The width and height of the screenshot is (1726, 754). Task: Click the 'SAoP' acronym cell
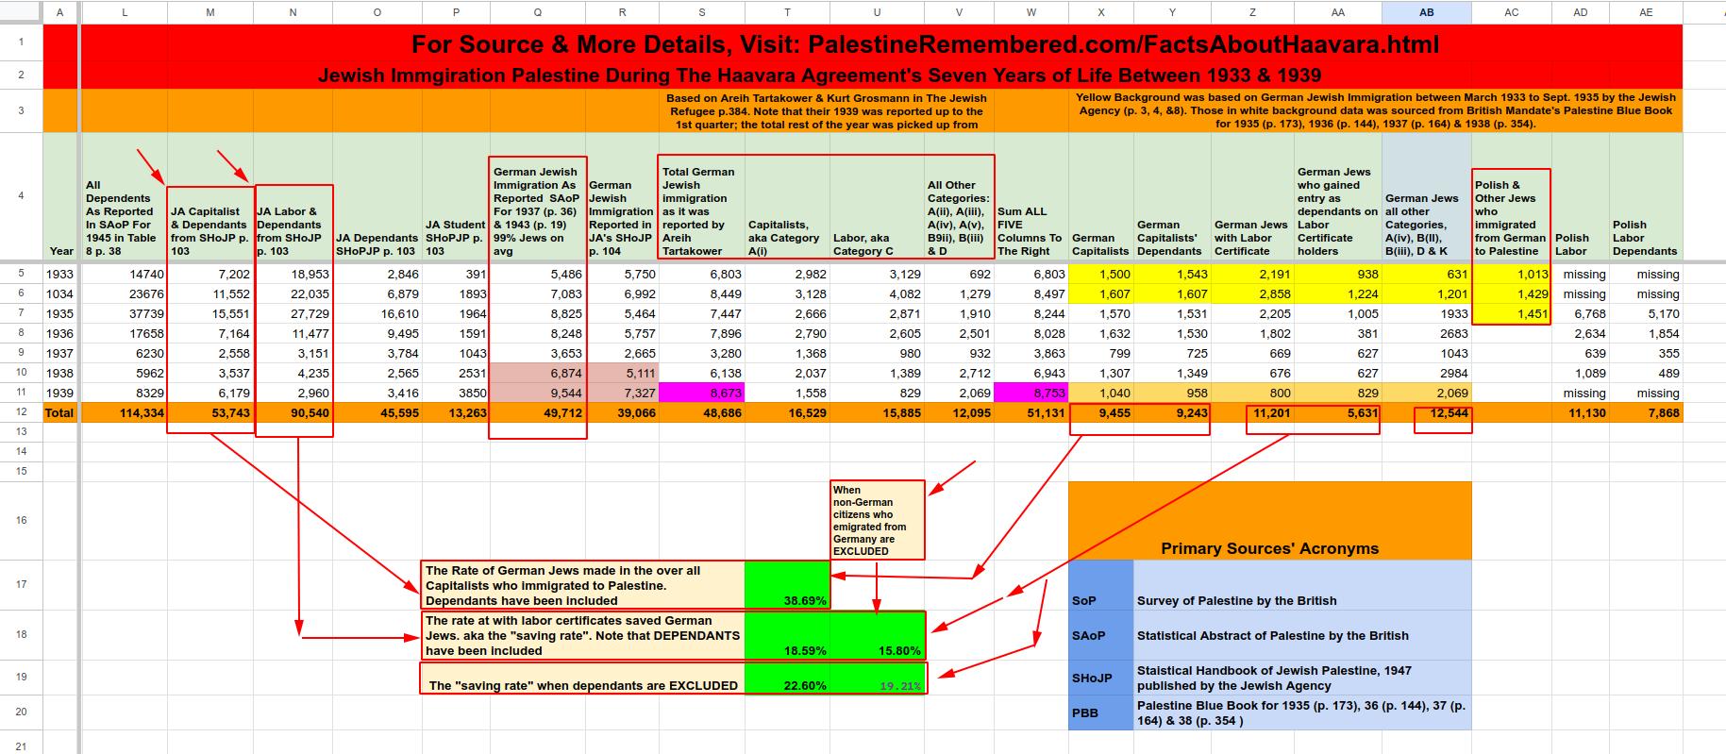pos(1100,634)
